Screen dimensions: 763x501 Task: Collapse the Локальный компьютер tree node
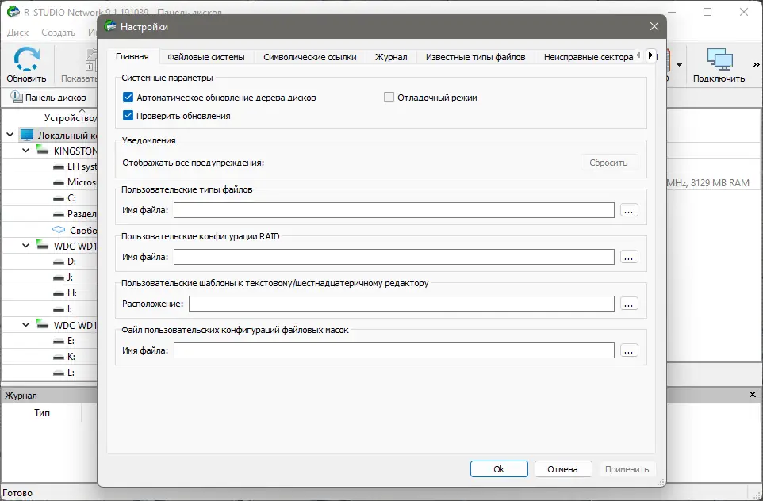pos(10,136)
